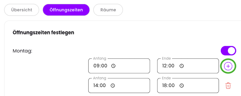Click the Öffnungszeiten festlegen heading
Screen dimensions: 241x96
coord(43,32)
